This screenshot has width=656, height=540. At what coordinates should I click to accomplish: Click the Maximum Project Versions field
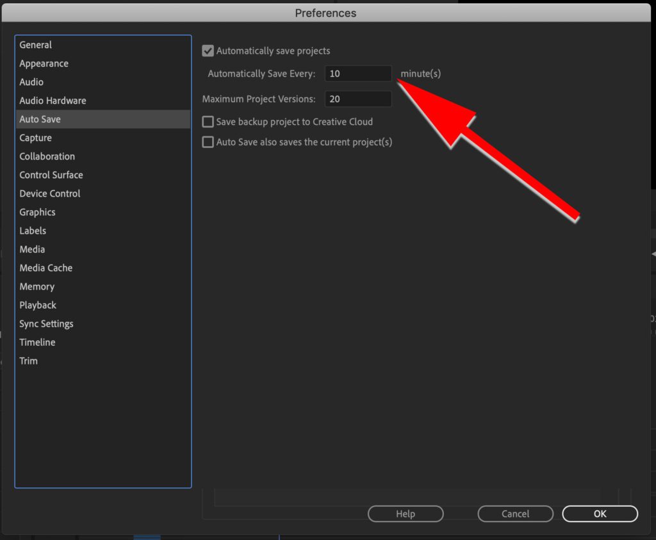[x=358, y=99]
